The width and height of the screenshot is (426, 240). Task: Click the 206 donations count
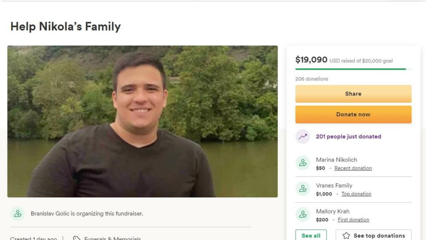pos(311,79)
